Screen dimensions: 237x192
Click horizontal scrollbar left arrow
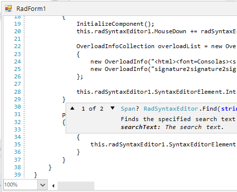pos(53,186)
